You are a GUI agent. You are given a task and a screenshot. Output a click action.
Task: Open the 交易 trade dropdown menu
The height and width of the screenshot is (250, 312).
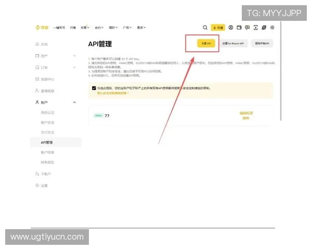pyautogui.click(x=85, y=28)
